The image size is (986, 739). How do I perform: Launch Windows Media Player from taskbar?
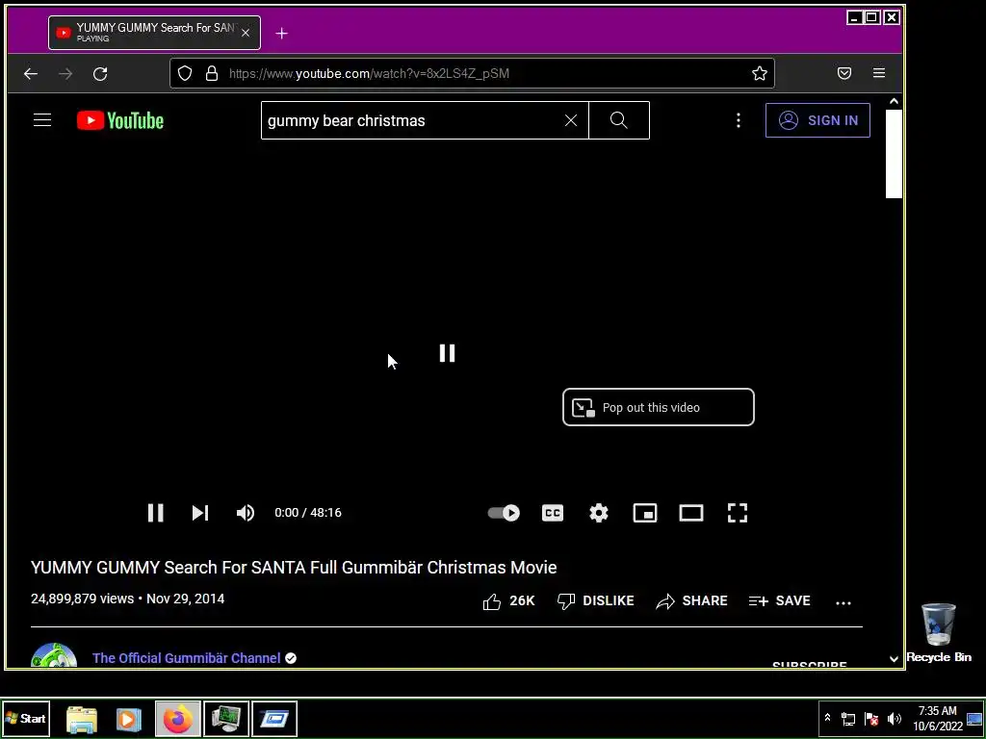(129, 719)
